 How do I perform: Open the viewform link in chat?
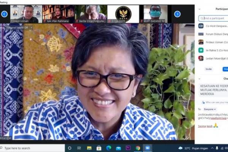point(218,118)
